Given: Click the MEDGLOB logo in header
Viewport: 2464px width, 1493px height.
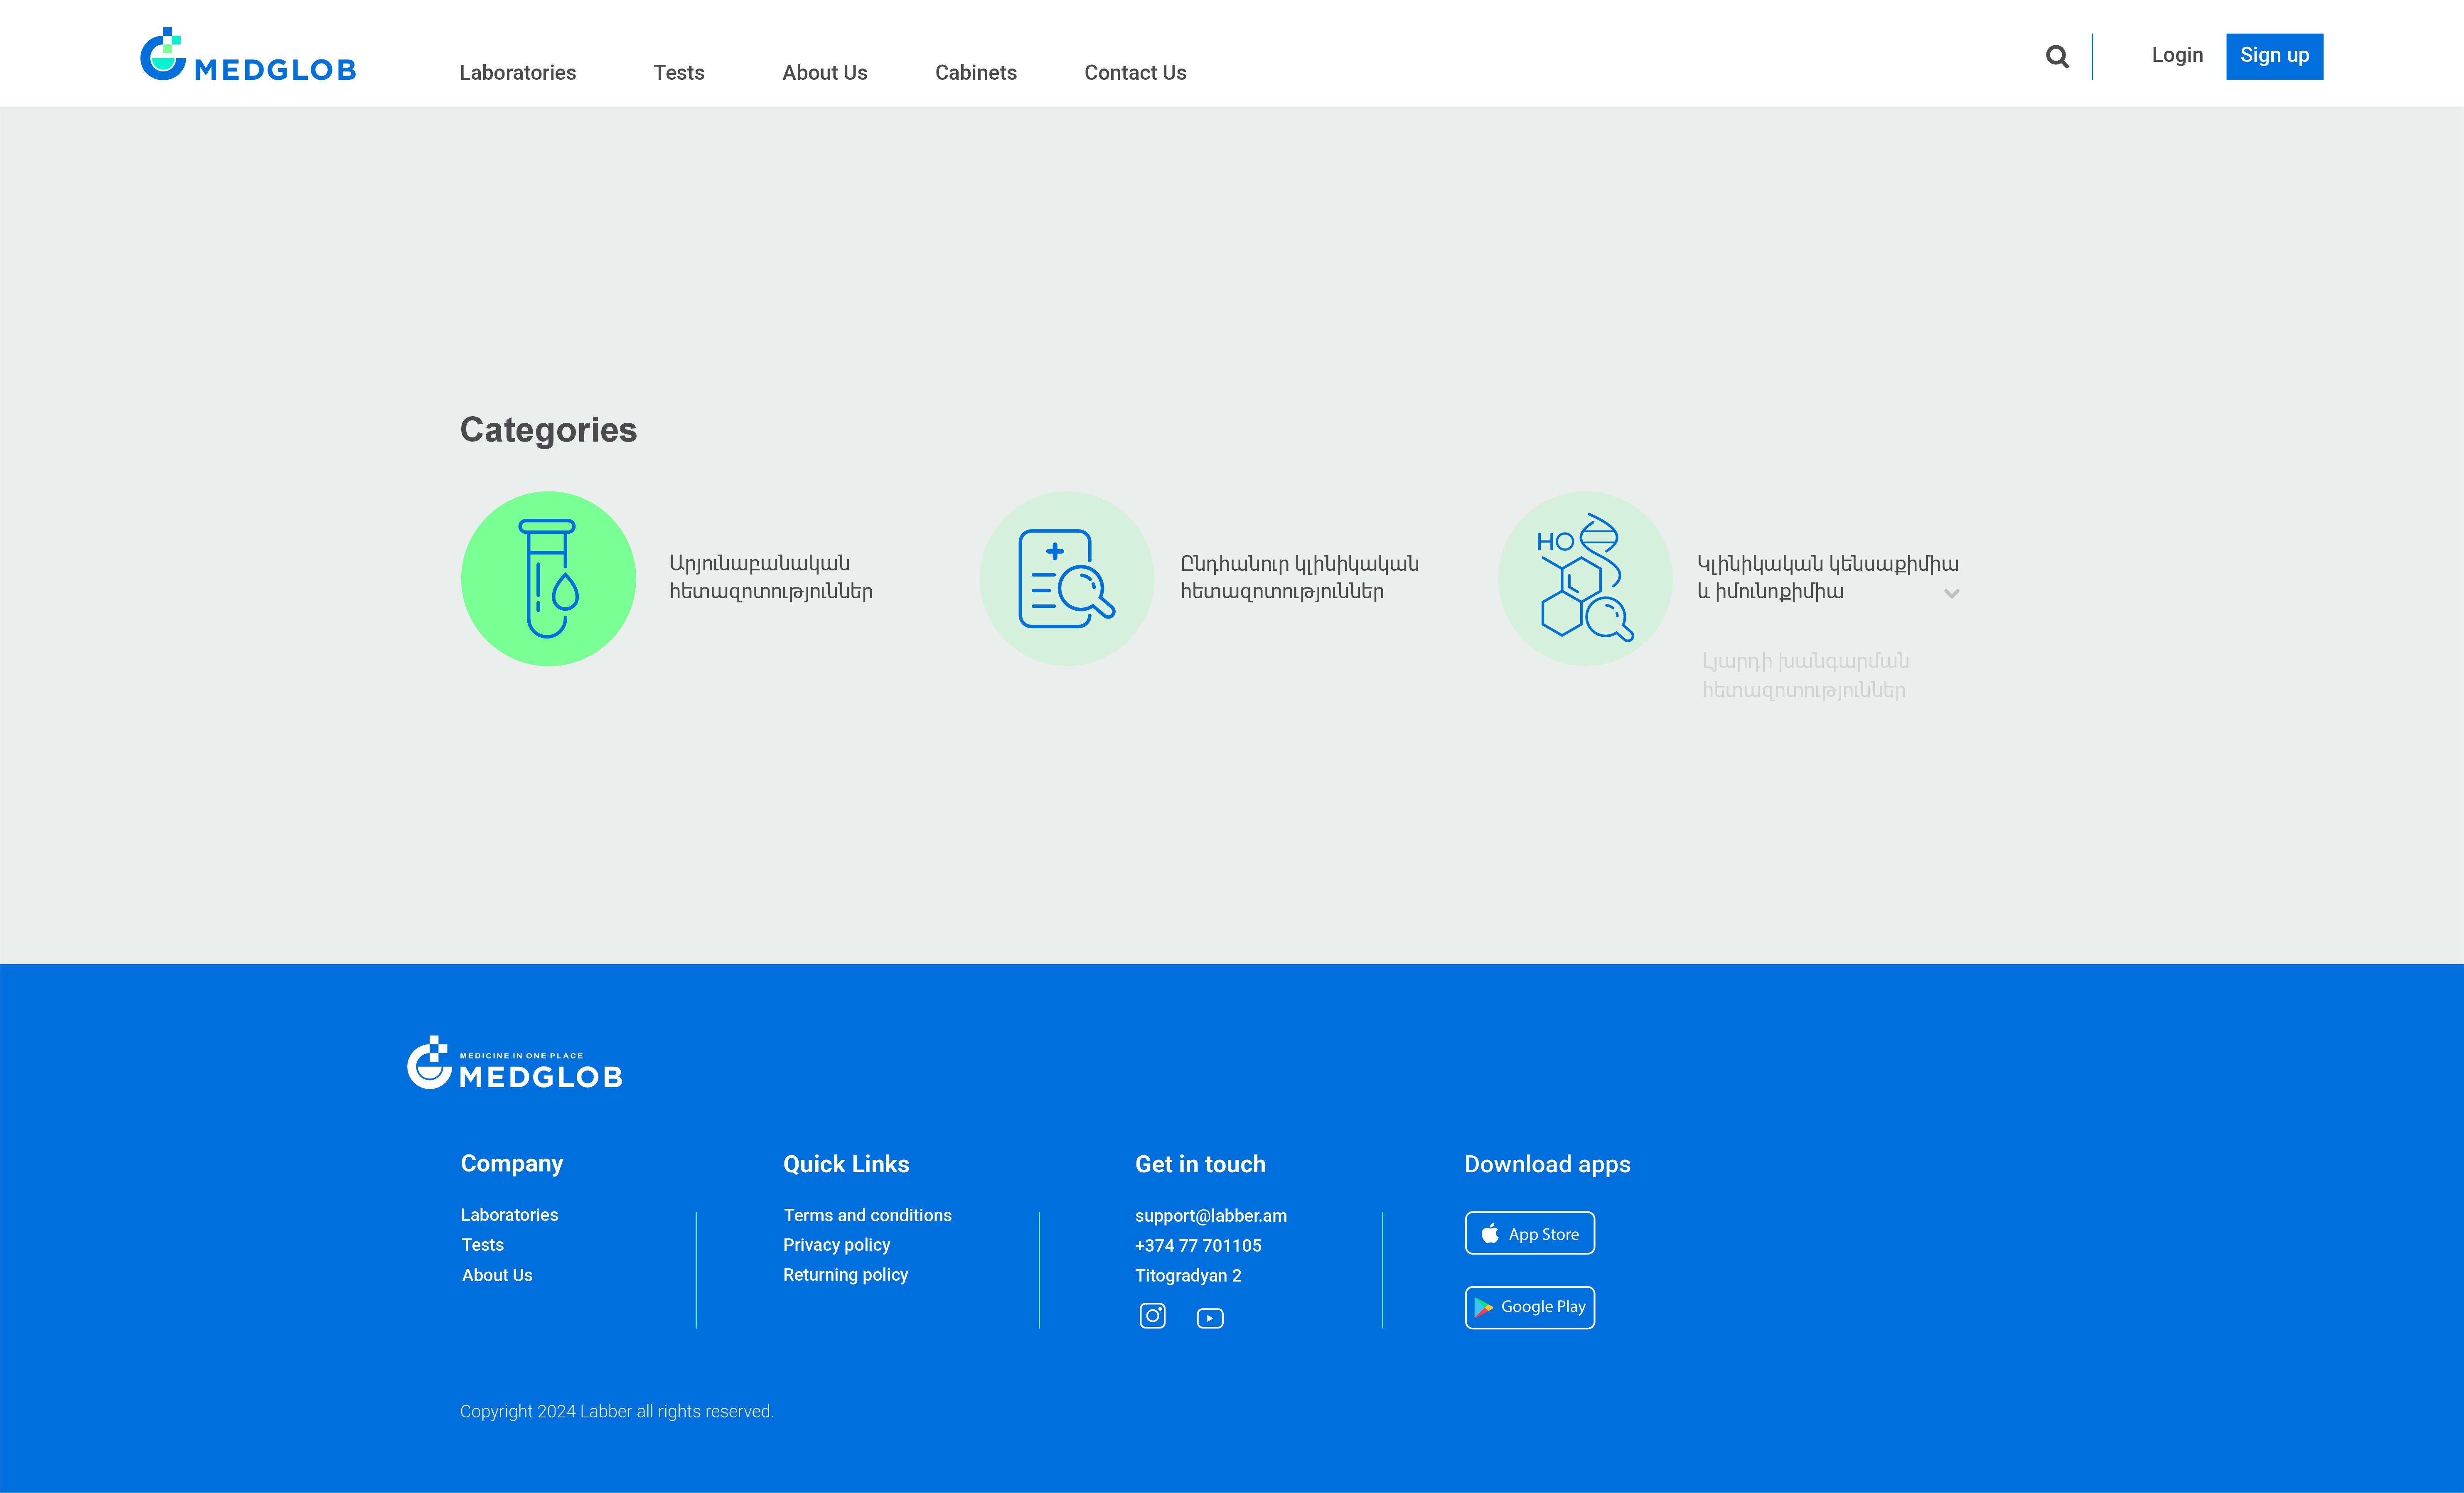Looking at the screenshot, I should (248, 56).
